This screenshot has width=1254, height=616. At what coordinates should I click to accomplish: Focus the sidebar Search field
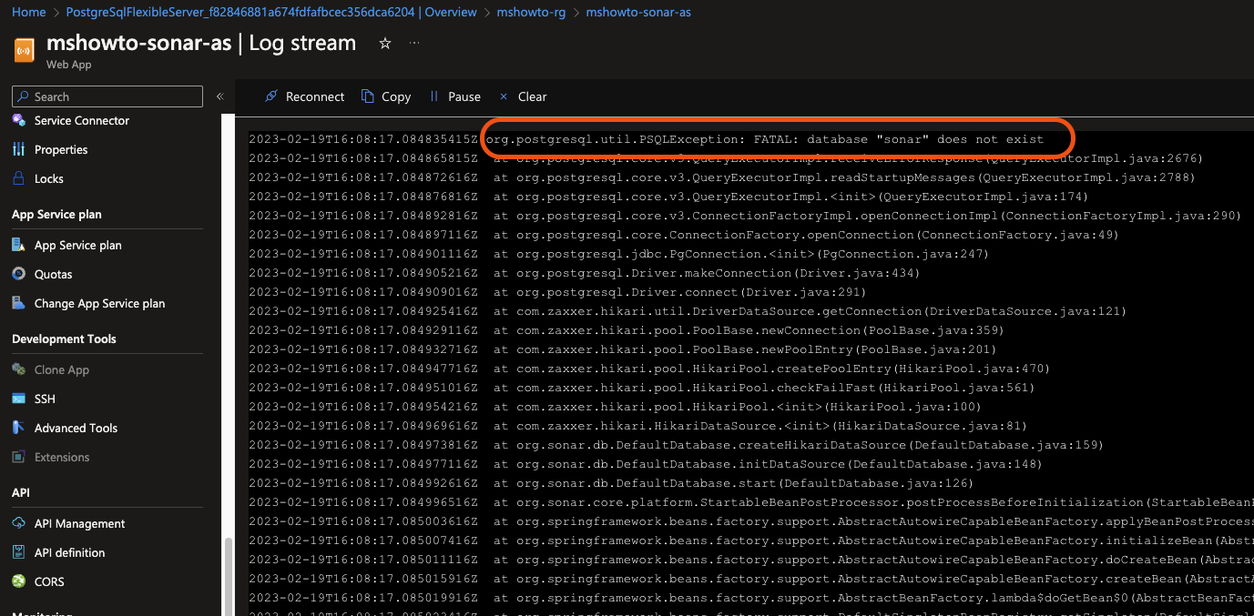click(x=107, y=96)
